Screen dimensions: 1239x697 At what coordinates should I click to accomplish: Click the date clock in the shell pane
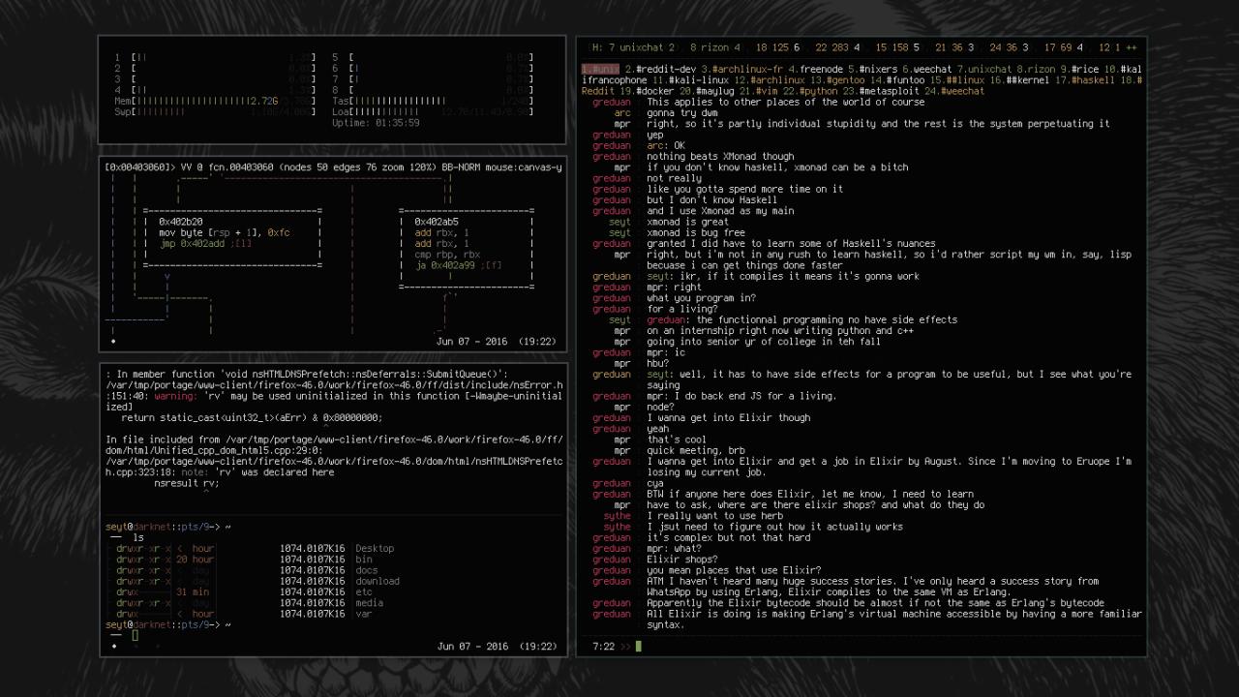click(x=497, y=647)
